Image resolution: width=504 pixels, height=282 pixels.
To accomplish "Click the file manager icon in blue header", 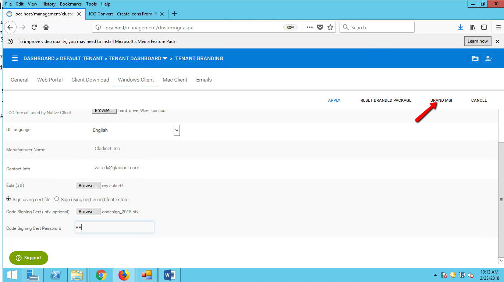I will pyautogui.click(x=475, y=58).
